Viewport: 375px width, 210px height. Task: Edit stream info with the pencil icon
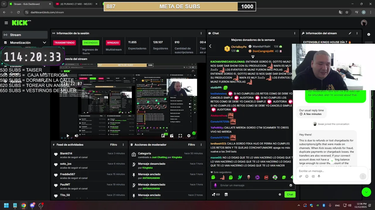[350, 33]
